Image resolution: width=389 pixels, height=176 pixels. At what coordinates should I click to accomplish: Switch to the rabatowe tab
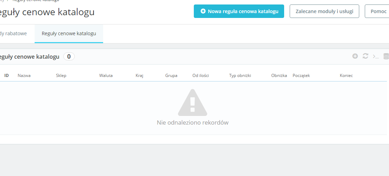pyautogui.click(x=13, y=34)
